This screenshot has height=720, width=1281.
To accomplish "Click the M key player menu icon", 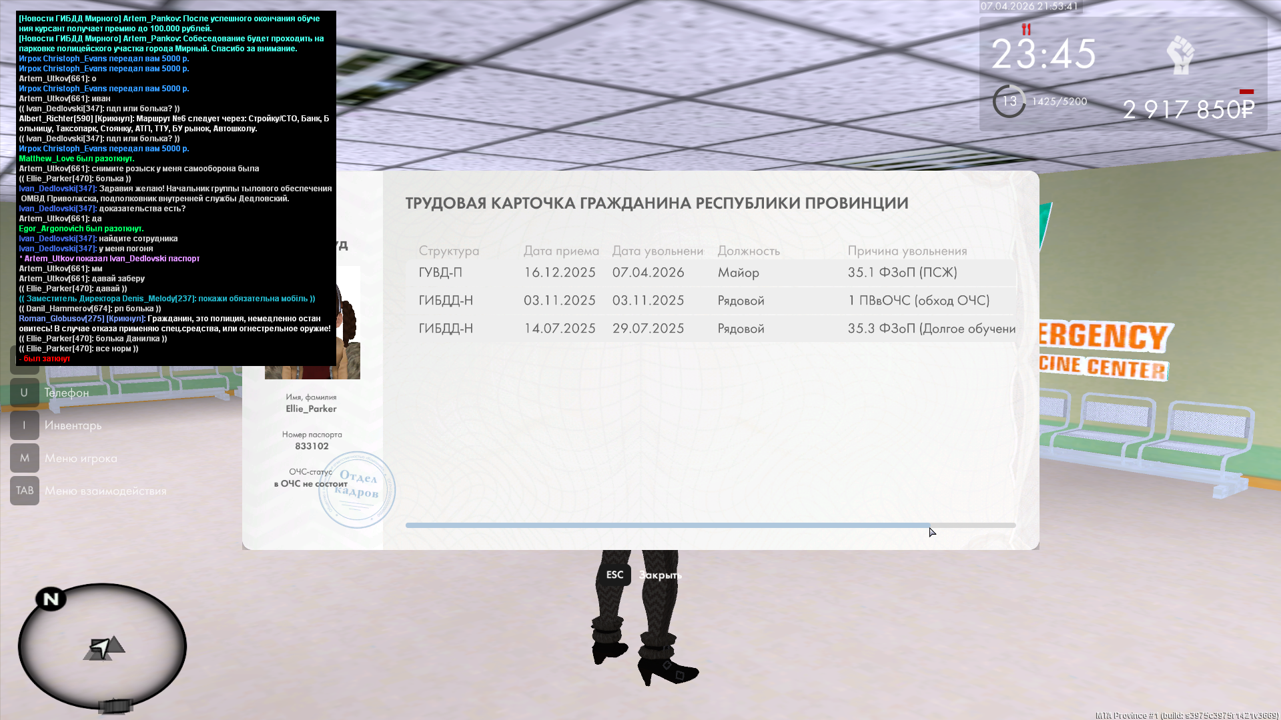I will tap(24, 458).
